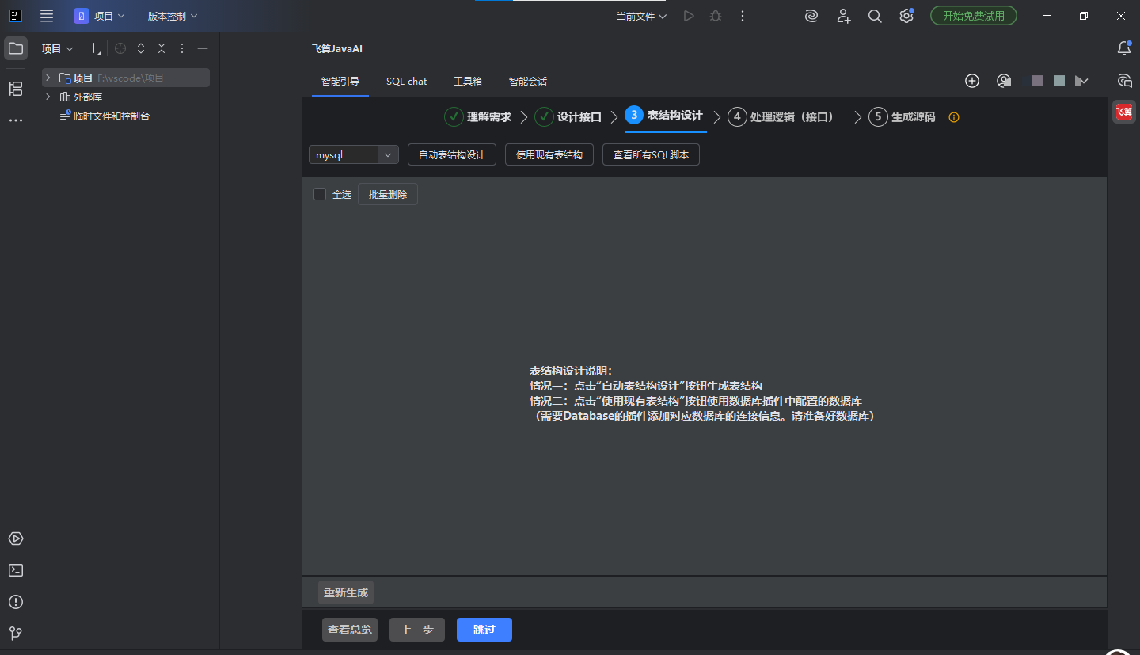This screenshot has height=655, width=1140.
Task: Click the add collaborator person-plus icon
Action: pos(843,16)
